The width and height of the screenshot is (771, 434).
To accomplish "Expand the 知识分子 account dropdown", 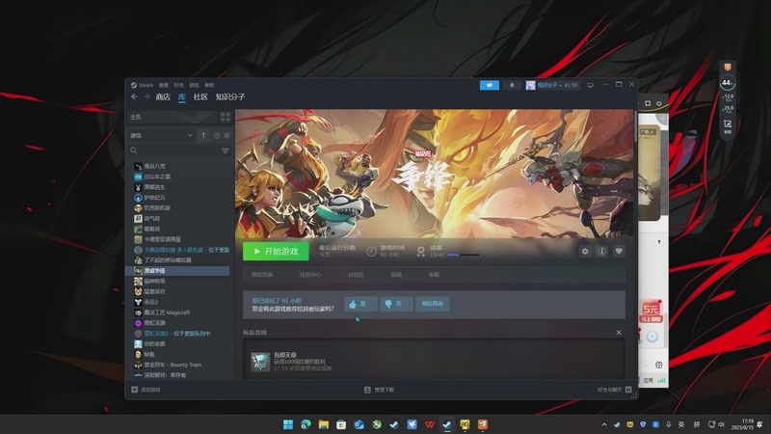I will coord(552,85).
